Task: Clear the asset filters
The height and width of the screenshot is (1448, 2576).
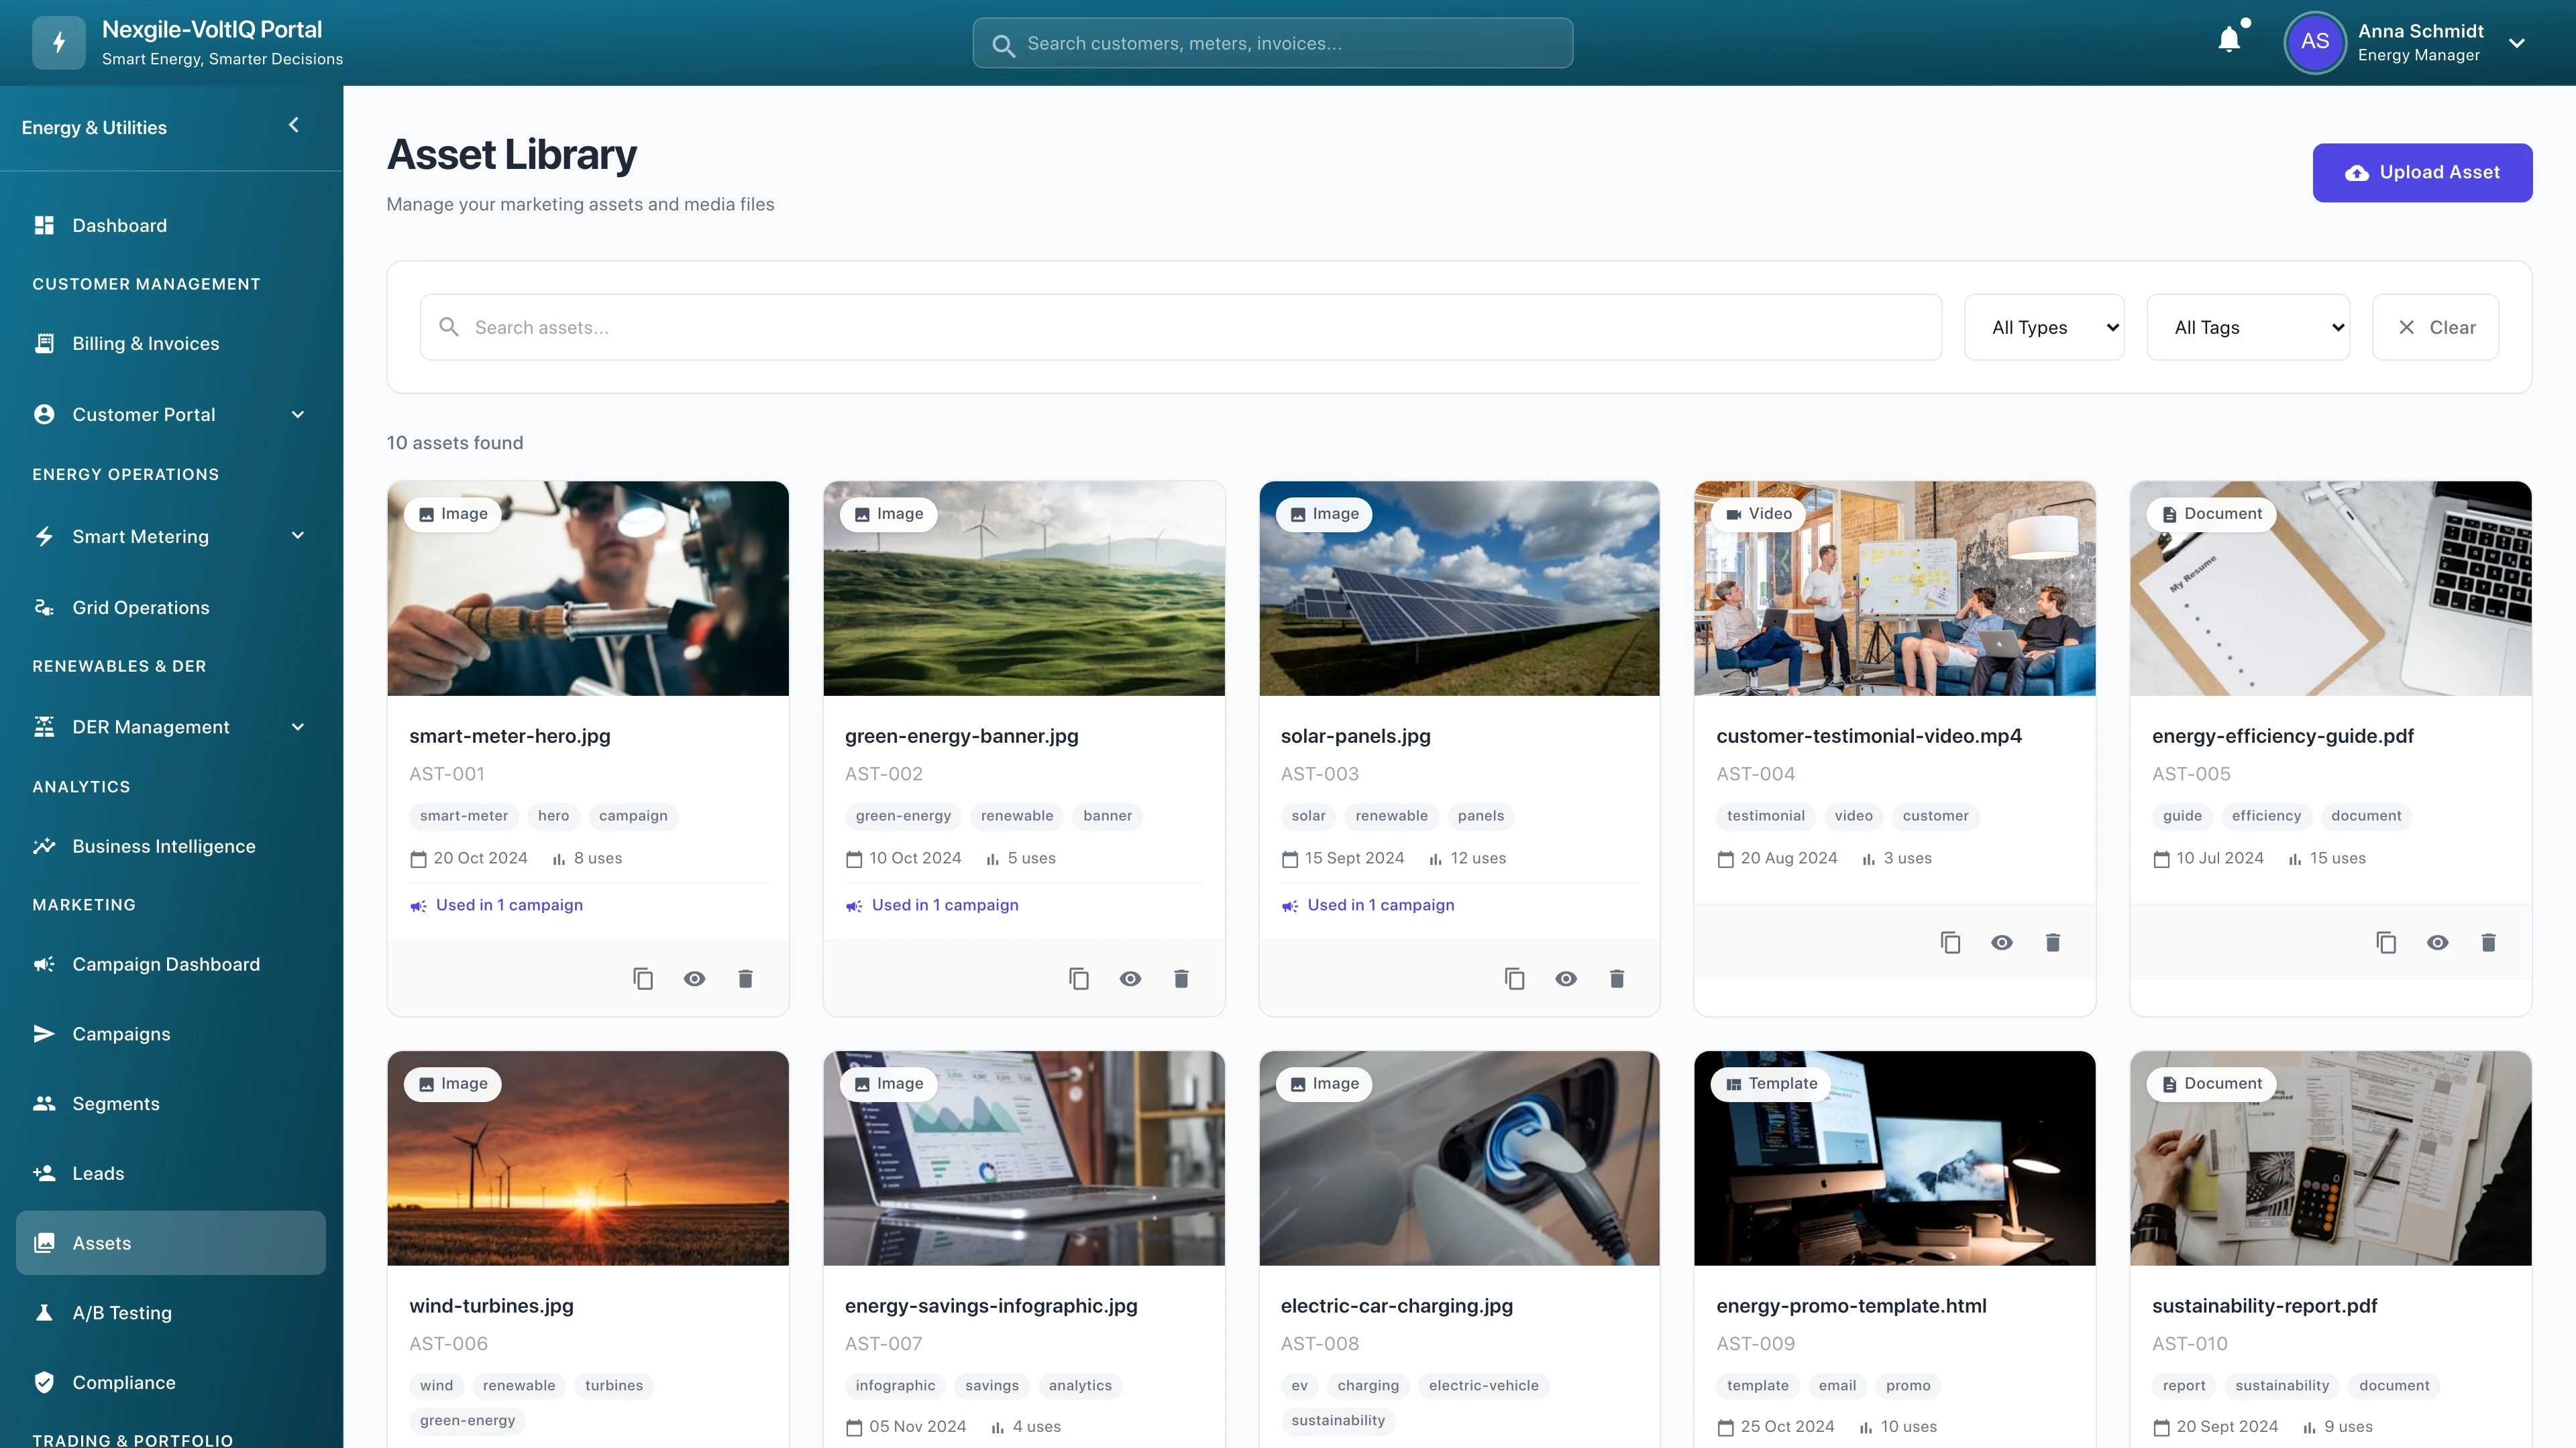Action: [2435, 328]
